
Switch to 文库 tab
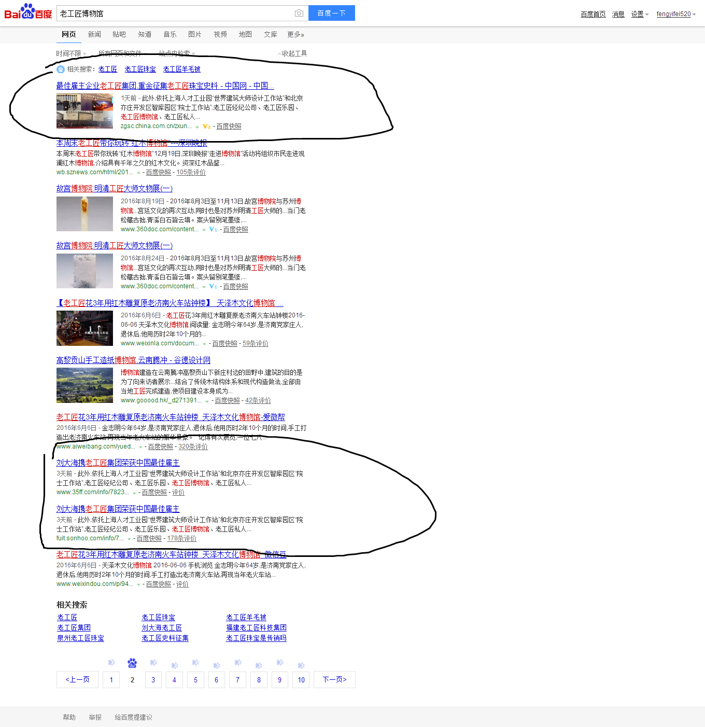(271, 34)
